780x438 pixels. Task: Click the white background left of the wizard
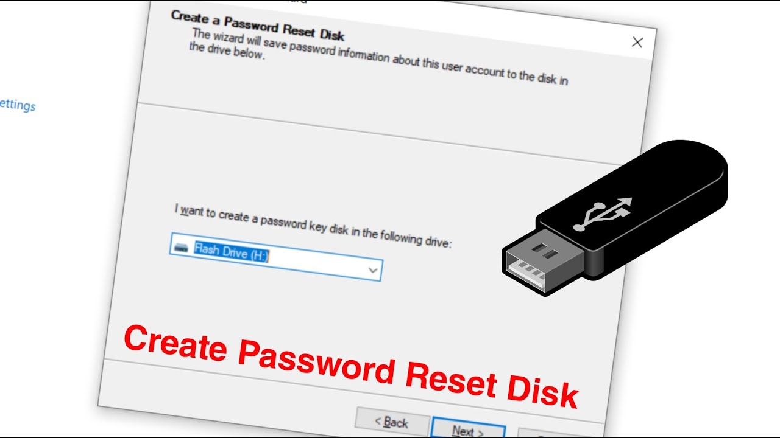tap(61, 243)
